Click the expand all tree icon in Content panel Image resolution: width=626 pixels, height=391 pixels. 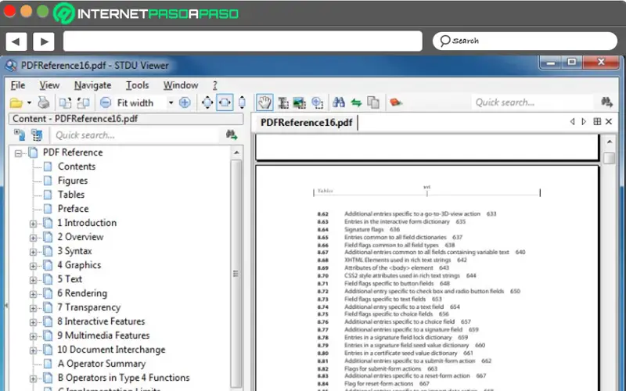point(20,135)
